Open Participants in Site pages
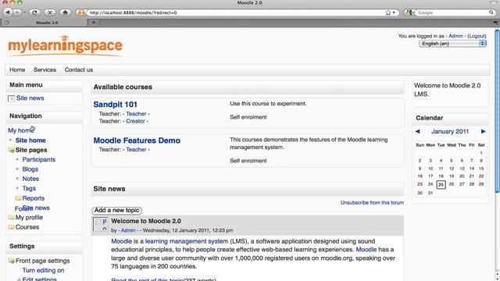500x281 pixels. pyautogui.click(x=39, y=159)
